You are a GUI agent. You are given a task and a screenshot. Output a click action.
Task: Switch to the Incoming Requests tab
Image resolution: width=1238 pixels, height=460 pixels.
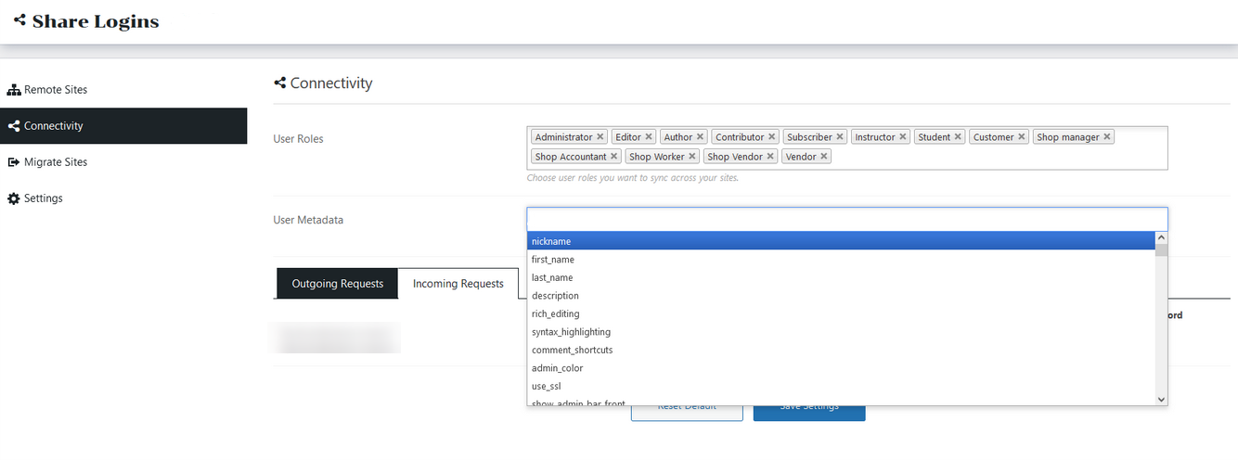[x=458, y=284]
